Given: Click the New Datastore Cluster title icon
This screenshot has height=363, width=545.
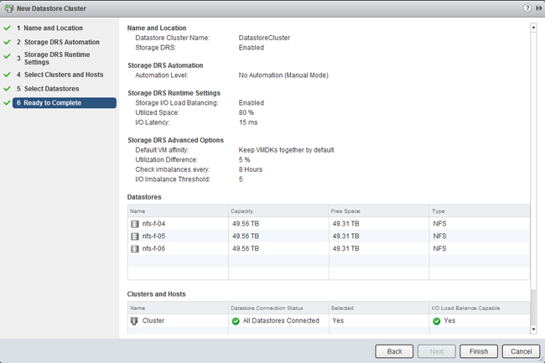Looking at the screenshot, I should (8, 8).
